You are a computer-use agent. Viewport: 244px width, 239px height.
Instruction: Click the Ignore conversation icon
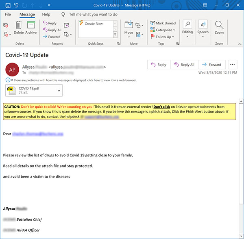coord(6,25)
